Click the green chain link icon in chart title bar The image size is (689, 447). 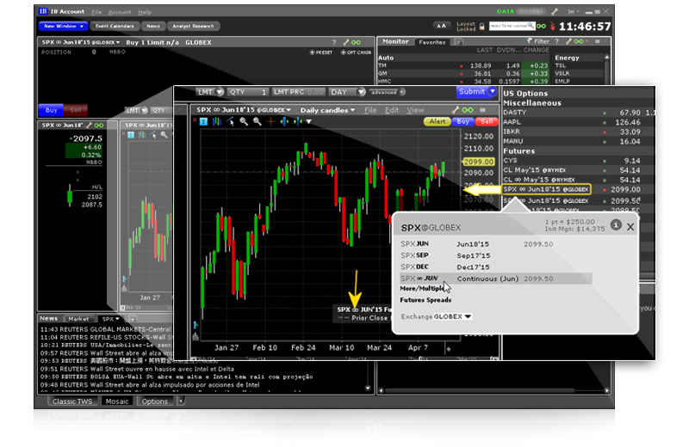pos(468,110)
